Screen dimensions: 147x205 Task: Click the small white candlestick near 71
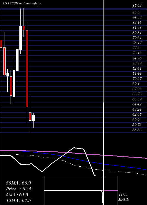point(7,74)
